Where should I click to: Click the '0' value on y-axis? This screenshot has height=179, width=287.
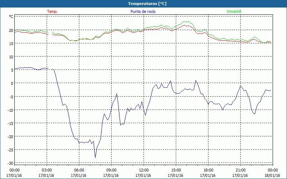tap(12, 83)
